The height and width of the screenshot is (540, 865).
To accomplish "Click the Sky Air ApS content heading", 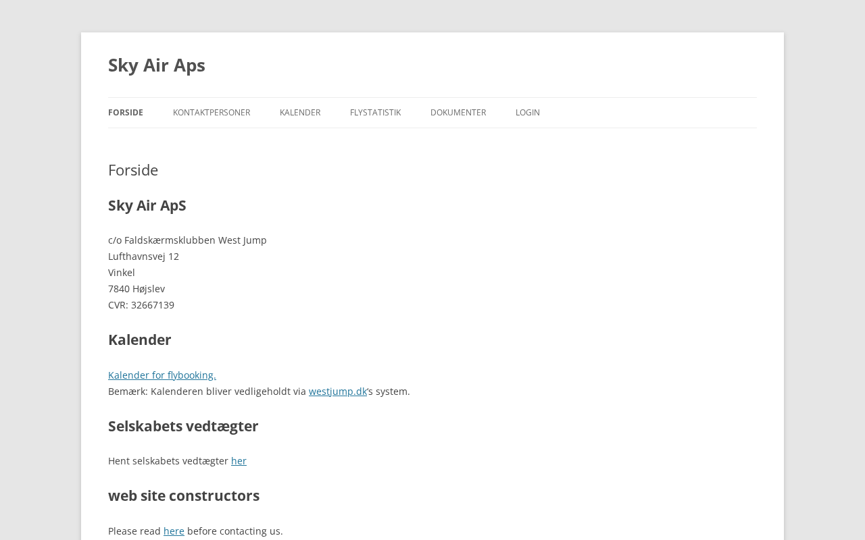I will tap(147, 206).
